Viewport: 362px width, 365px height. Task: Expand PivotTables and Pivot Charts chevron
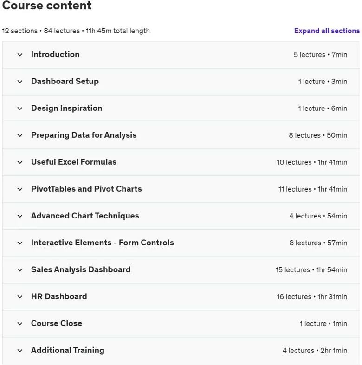click(20, 189)
